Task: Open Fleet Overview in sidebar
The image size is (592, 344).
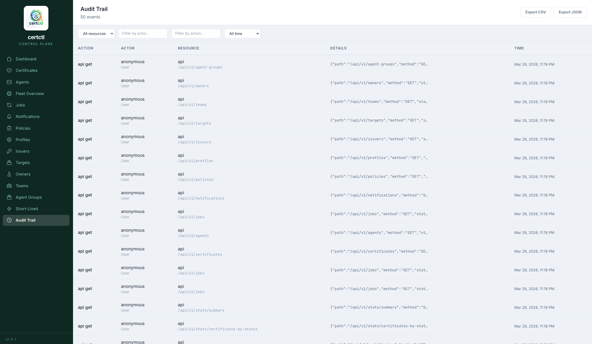Action: tap(36, 94)
